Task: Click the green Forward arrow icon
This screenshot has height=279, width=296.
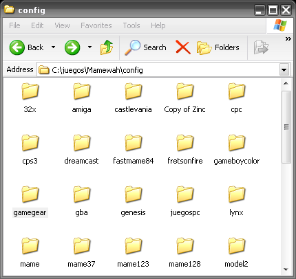Action: (x=72, y=47)
